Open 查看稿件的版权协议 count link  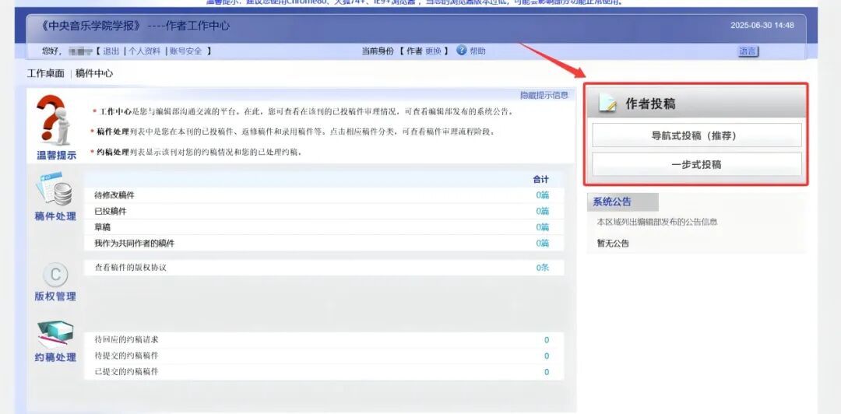point(542,268)
